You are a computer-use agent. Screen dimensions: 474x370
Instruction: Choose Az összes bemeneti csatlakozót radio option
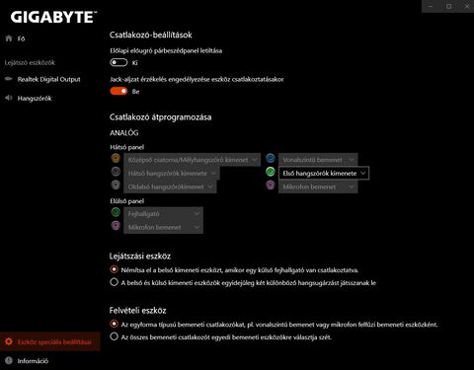click(114, 336)
